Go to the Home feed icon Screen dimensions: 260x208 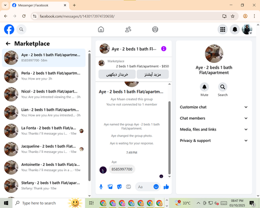tap(101, 29)
